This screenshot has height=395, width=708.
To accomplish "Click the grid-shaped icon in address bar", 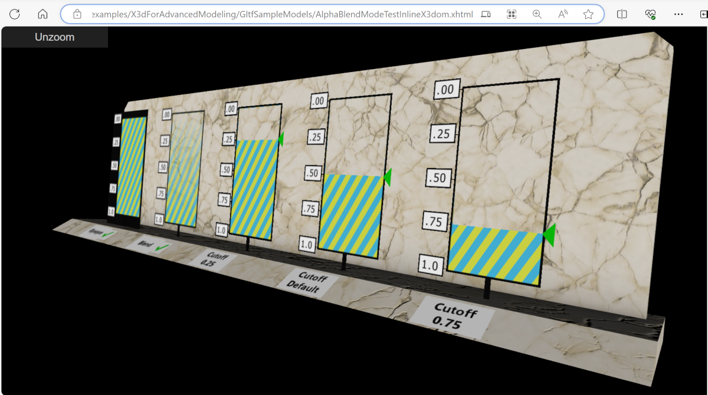I will point(512,14).
